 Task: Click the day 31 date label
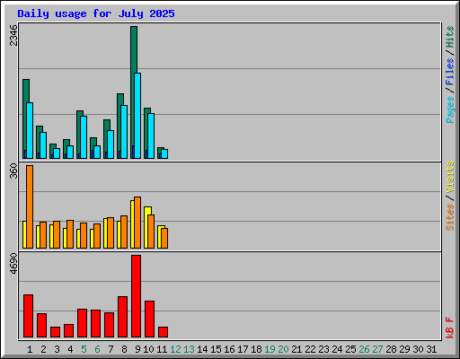tap(431, 349)
